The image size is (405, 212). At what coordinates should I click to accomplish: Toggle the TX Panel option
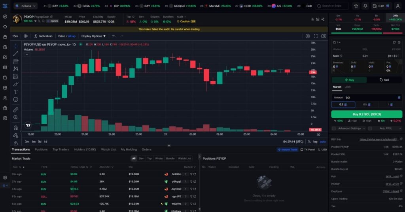(308, 150)
